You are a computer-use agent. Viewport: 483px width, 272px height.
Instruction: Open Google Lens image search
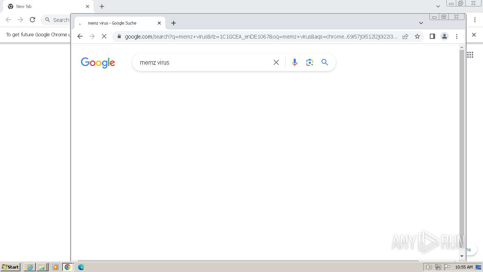pyautogui.click(x=310, y=62)
